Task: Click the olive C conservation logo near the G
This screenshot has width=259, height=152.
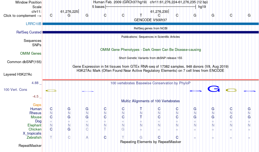Action: pos(231,90)
